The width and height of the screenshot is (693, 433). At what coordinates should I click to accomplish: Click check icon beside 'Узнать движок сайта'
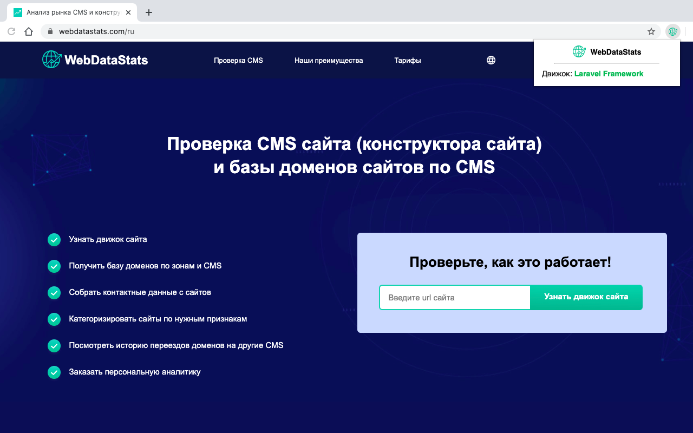(x=54, y=239)
